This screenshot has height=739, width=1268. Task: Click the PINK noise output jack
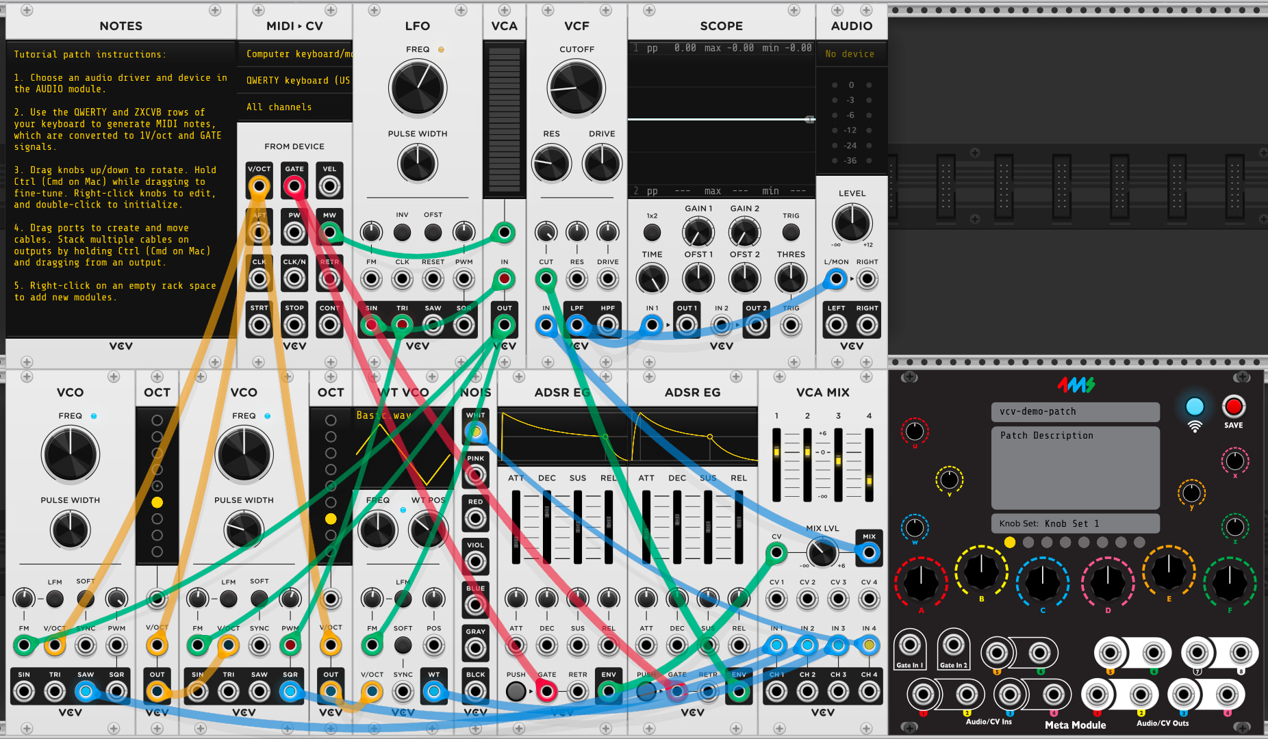pos(475,475)
